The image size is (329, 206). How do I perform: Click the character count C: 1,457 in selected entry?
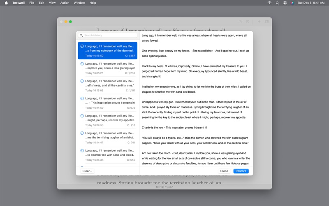pos(130,56)
